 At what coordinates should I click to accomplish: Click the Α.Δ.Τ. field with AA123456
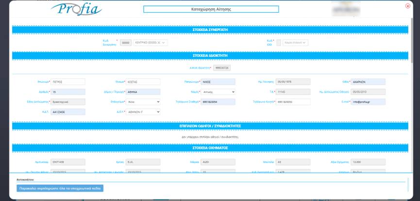click(x=68, y=112)
